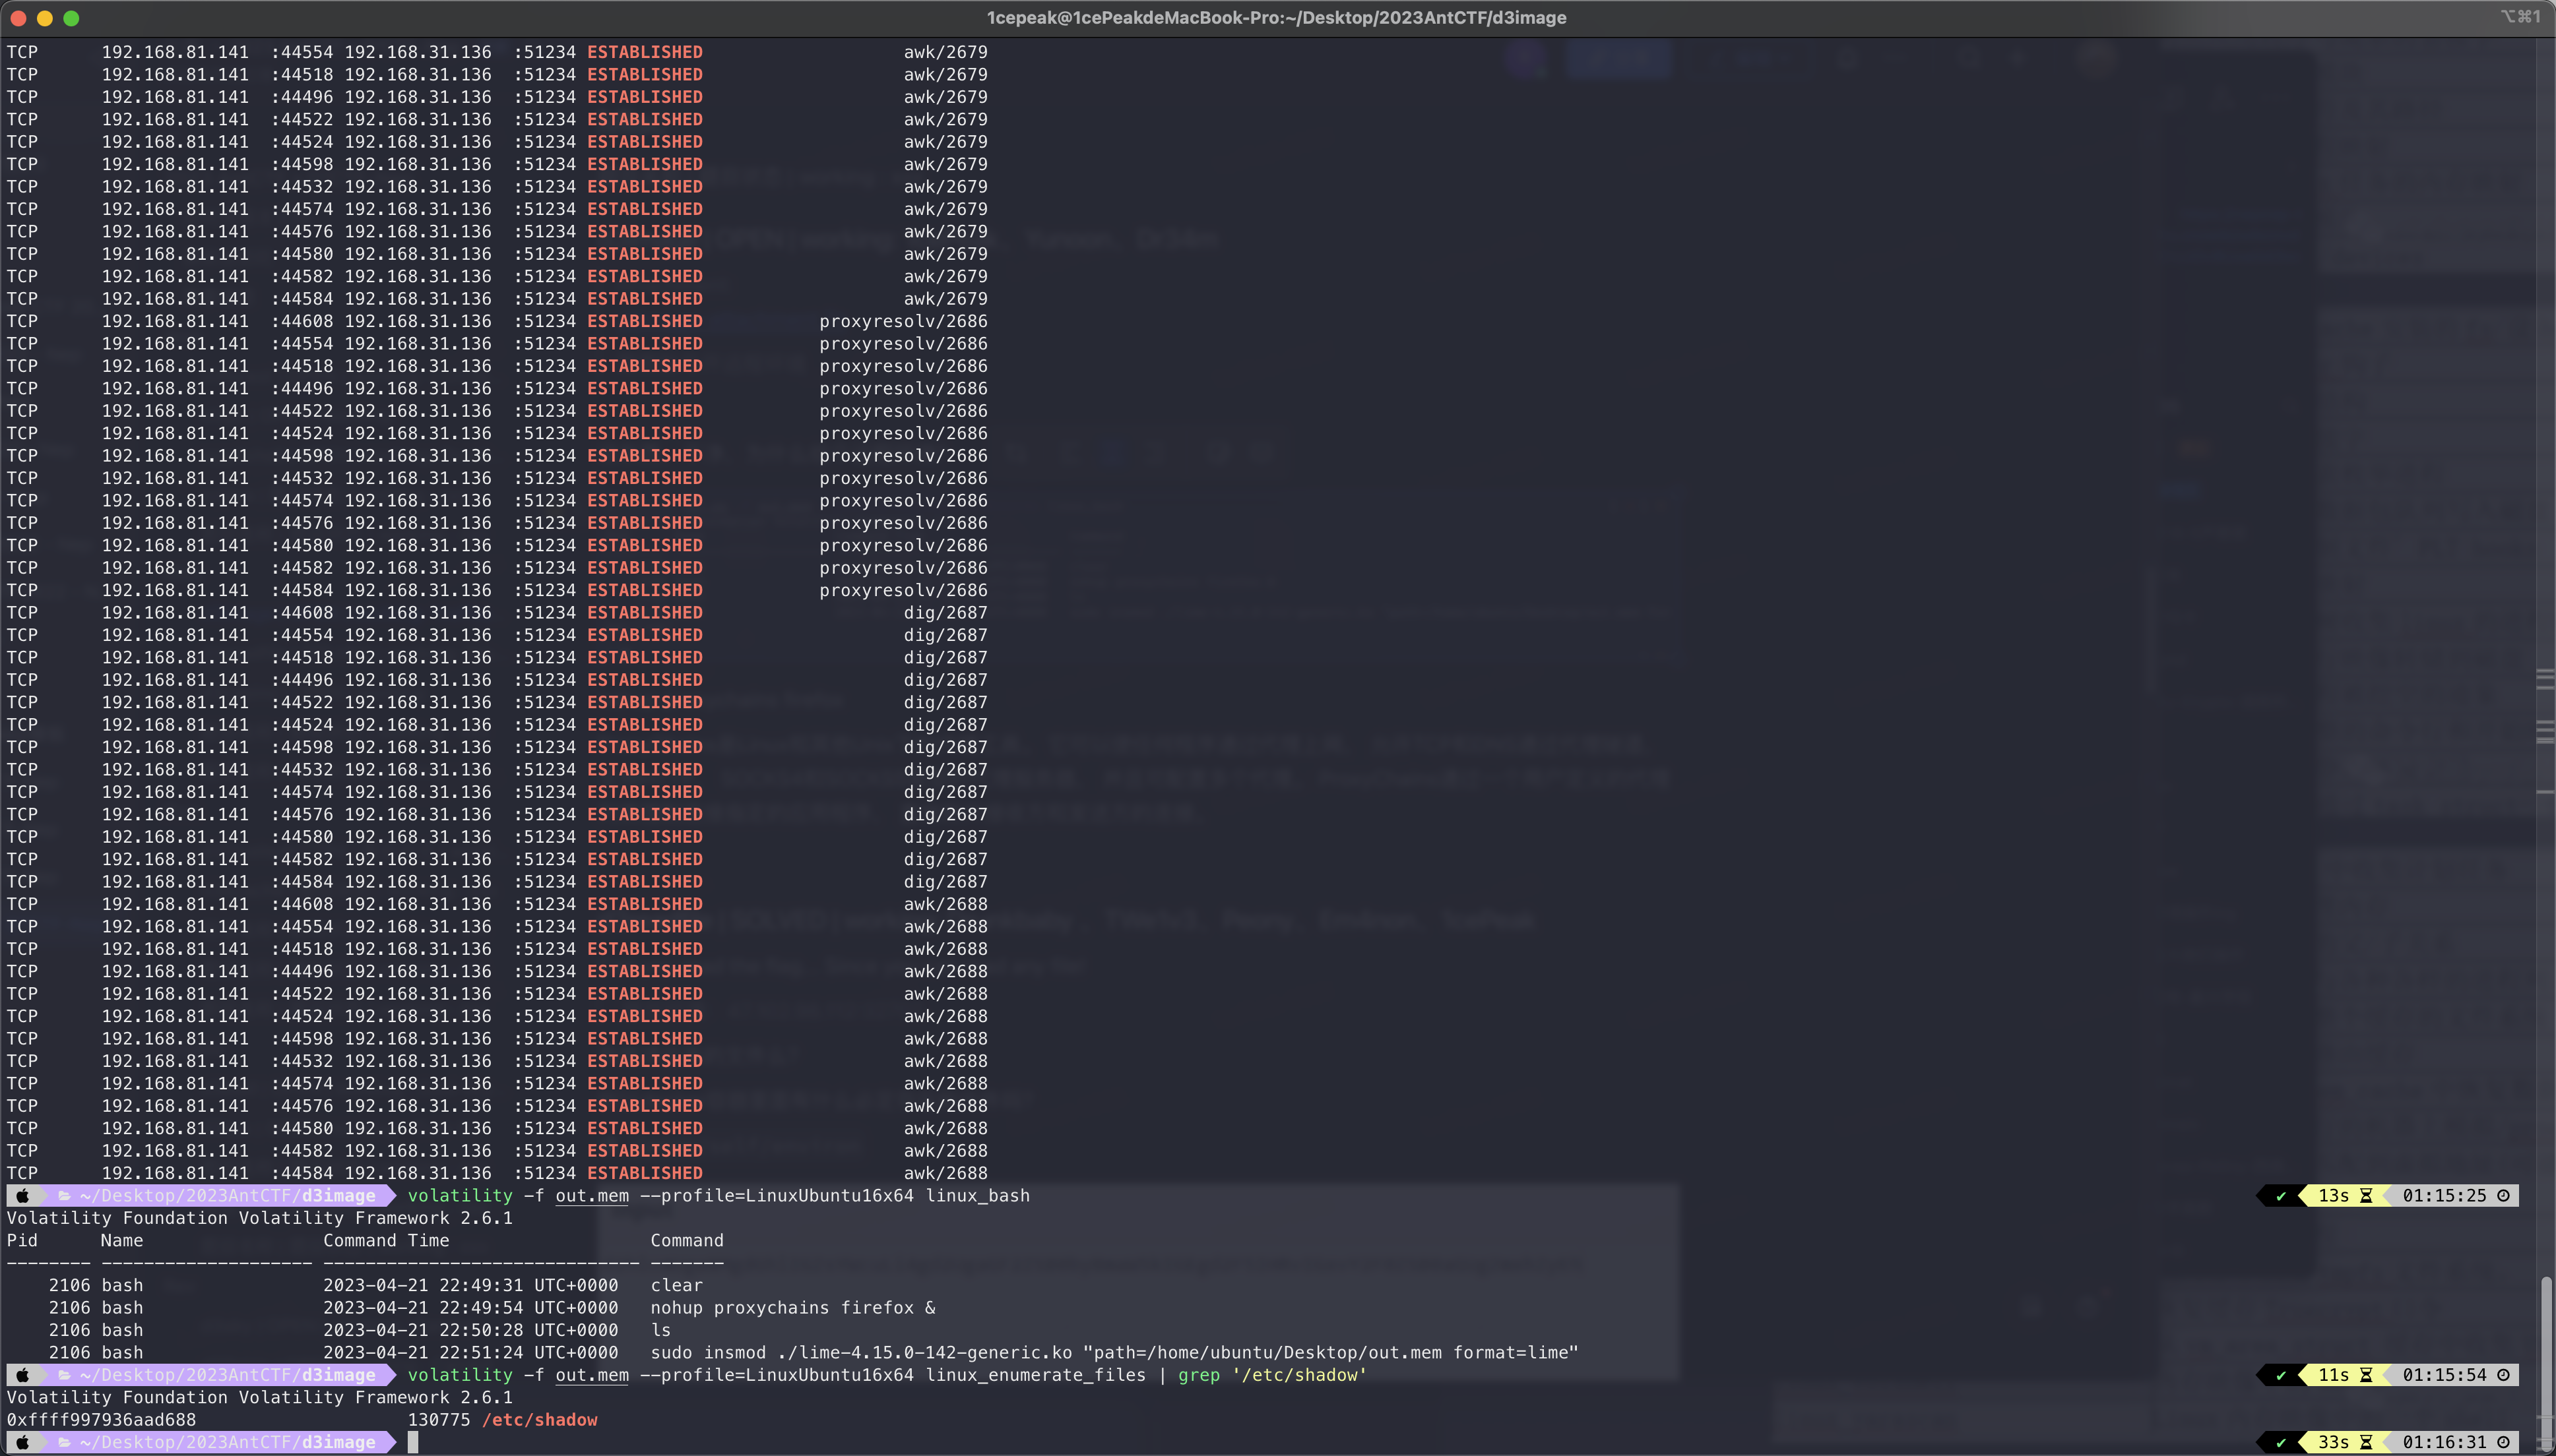Screen dimensions: 2556x1456
Task: Click the hourglass icon next to 13s
Action: pos(2366,1196)
